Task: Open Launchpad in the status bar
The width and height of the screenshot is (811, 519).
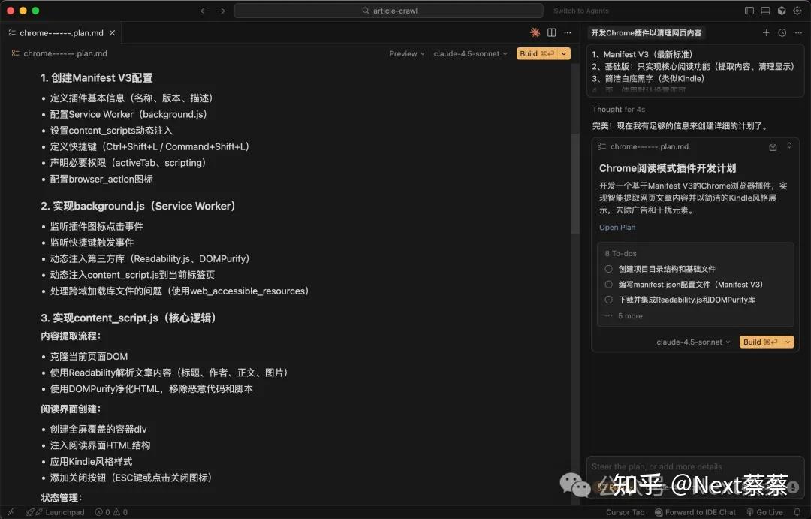Action: tap(56, 512)
